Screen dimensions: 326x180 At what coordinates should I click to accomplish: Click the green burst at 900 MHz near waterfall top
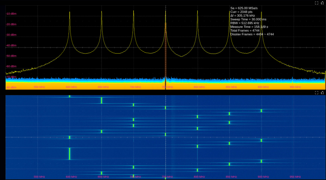click(x=261, y=111)
